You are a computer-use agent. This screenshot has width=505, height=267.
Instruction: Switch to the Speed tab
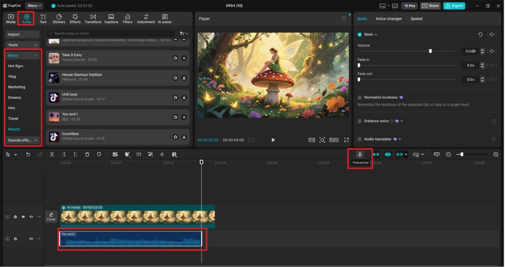tap(416, 19)
